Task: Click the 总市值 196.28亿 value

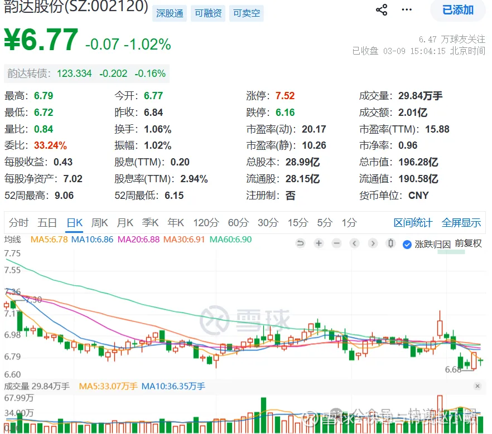Action: point(418,162)
